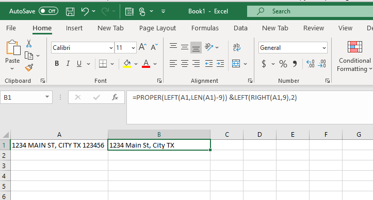This screenshot has height=200, width=373.
Task: Expand the Name Box dropdown arrow
Action: point(47,97)
